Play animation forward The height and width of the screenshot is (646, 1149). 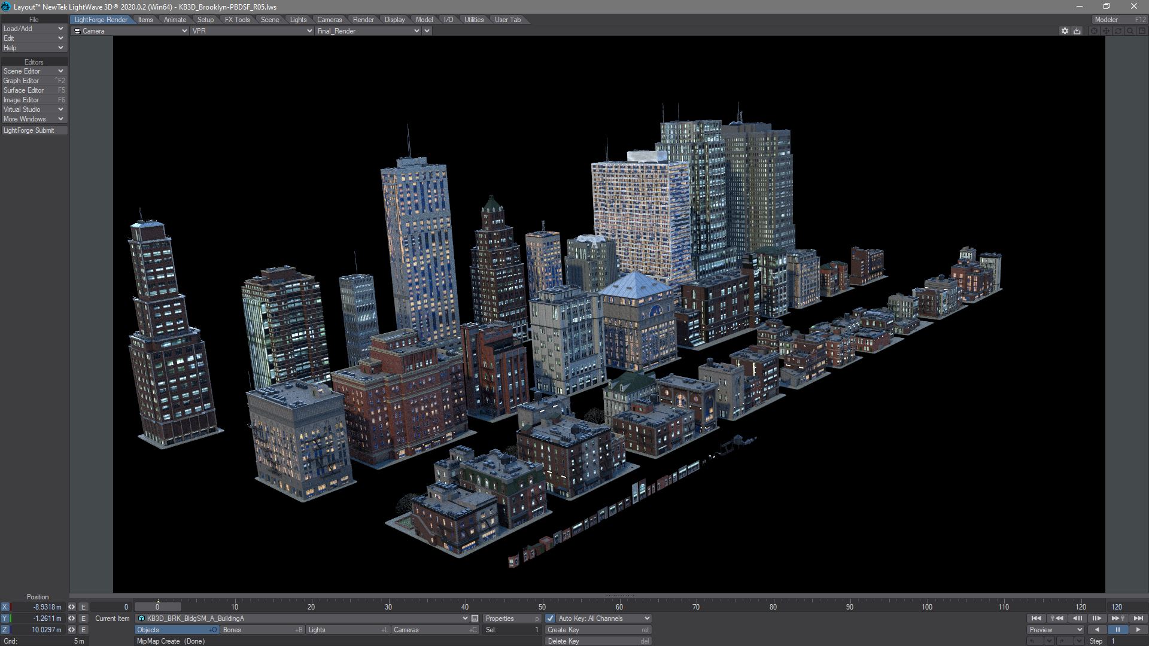[1138, 630]
